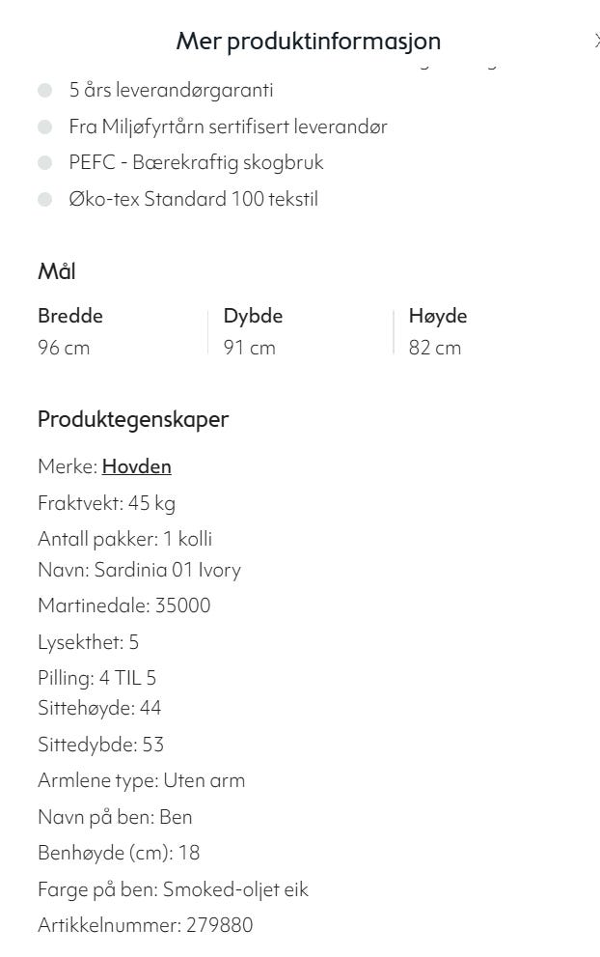Click the bullet dot beside Øko-tex Standard

pos(44,199)
